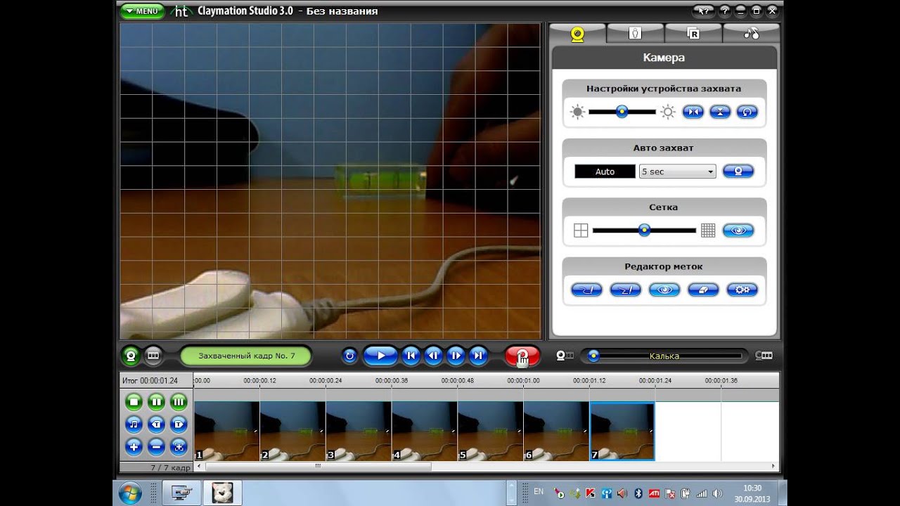Select frame 7 thumbnail in timeline
The height and width of the screenshot is (506, 900).
point(622,432)
